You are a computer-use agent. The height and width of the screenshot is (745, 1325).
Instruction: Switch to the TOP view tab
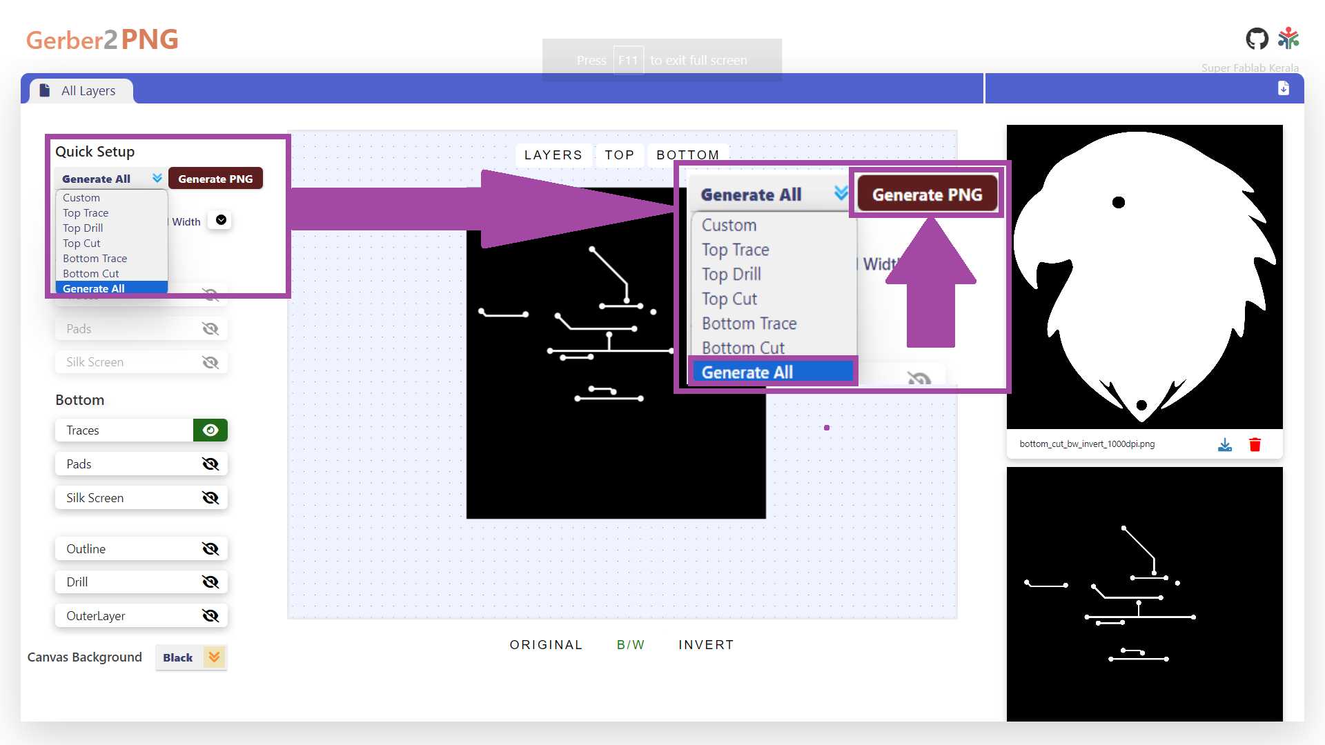point(619,155)
